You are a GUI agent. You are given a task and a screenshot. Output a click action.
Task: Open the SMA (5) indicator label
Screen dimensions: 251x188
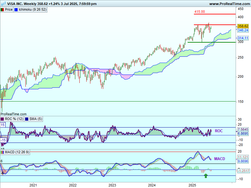coord(36,119)
